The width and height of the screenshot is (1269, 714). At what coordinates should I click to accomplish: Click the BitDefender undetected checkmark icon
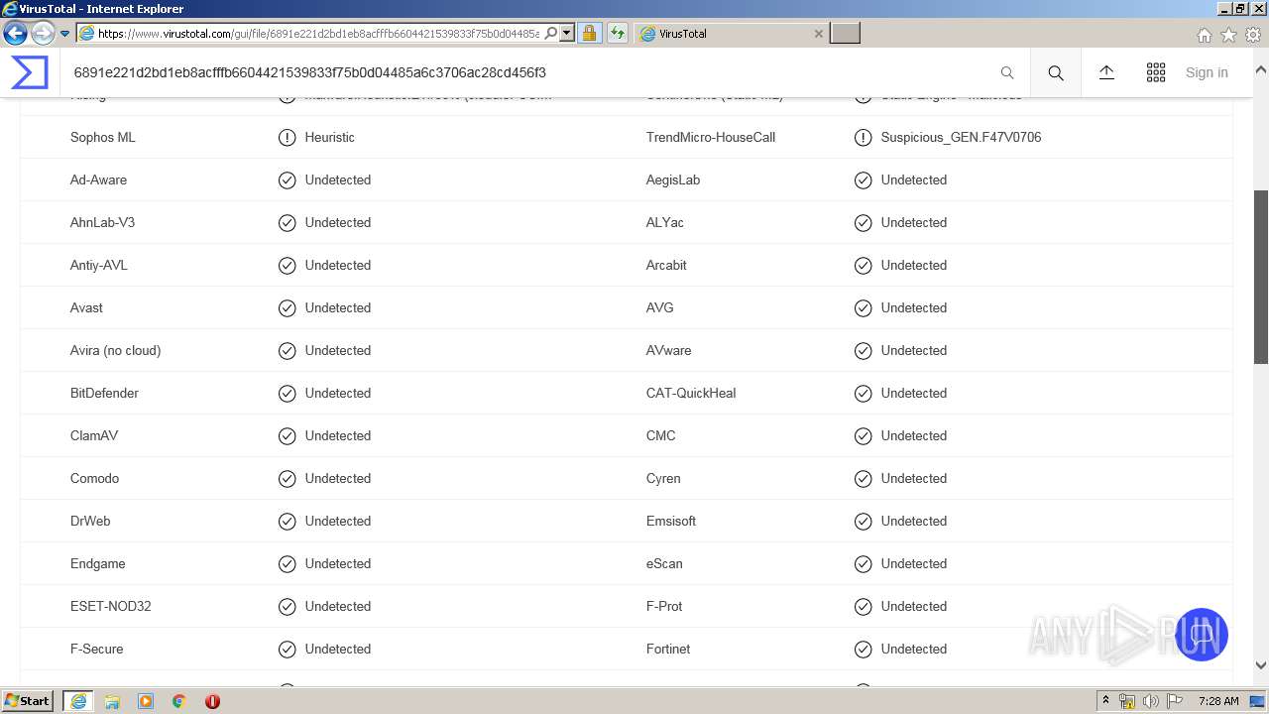287,393
